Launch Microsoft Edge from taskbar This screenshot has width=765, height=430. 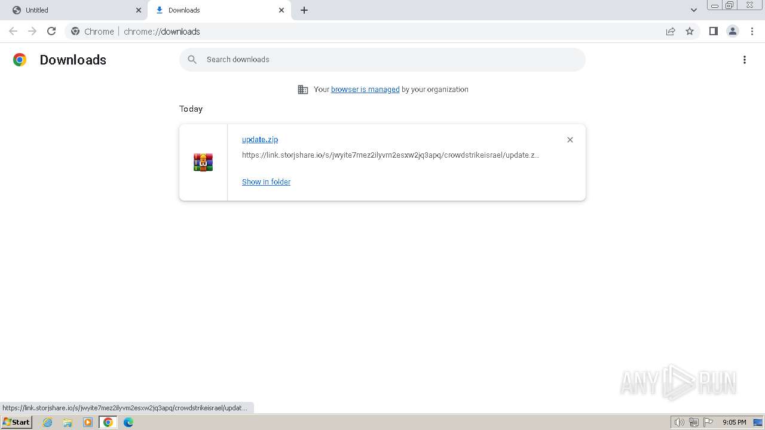point(128,422)
